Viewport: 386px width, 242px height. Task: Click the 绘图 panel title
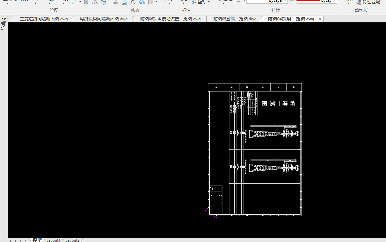pos(54,10)
